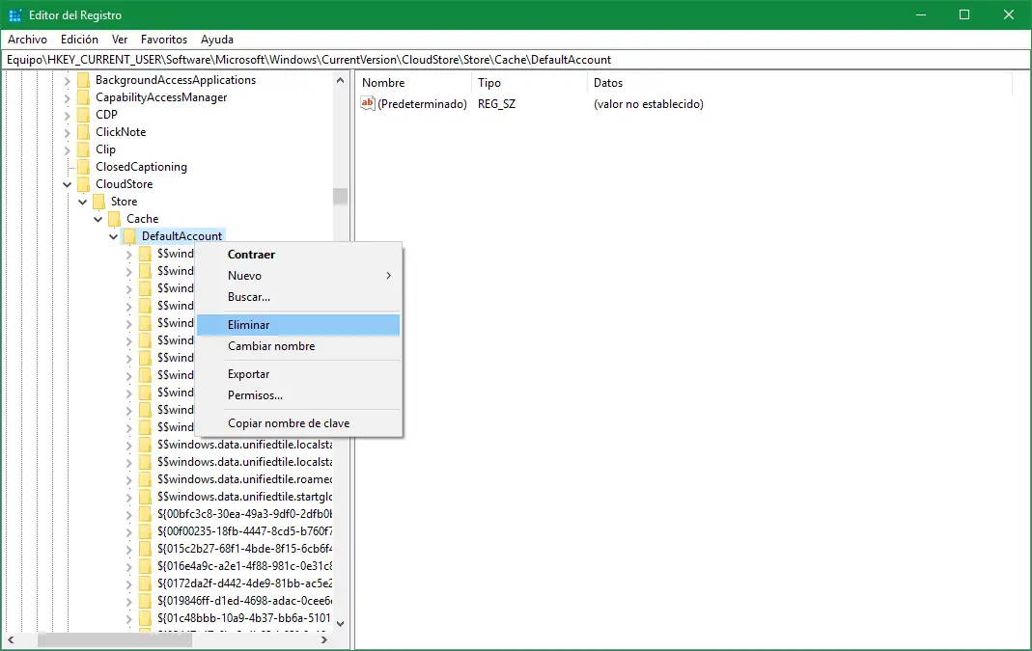Click the CloudStore folder icon
The height and width of the screenshot is (651, 1032).
point(83,184)
